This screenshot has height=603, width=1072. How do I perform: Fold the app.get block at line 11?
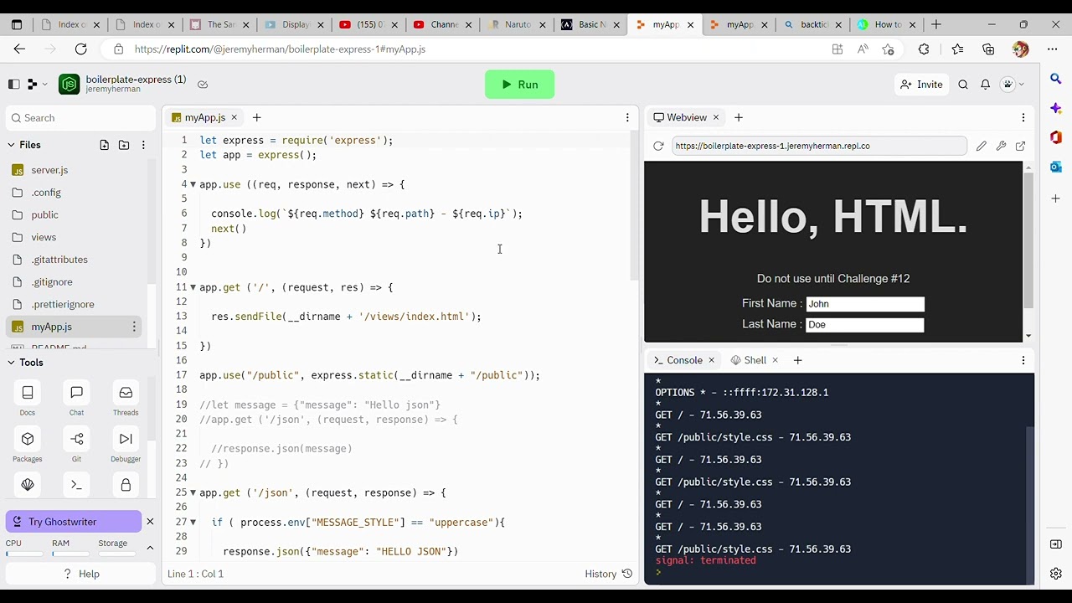tap(193, 287)
